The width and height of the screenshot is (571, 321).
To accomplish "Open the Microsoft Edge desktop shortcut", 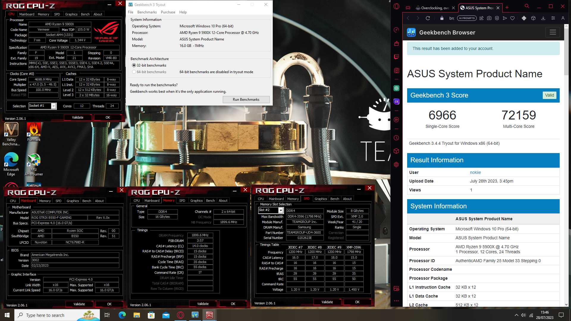I will (x=11, y=164).
